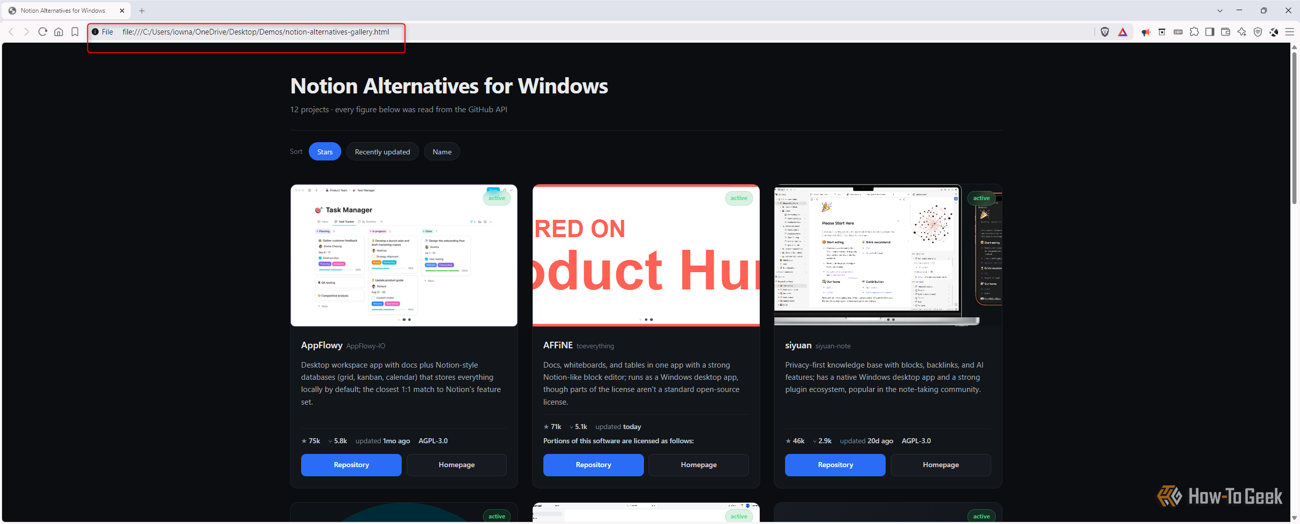Image resolution: width=1300 pixels, height=524 pixels.
Task: Open the AFFiNE Repository button
Action: [593, 465]
